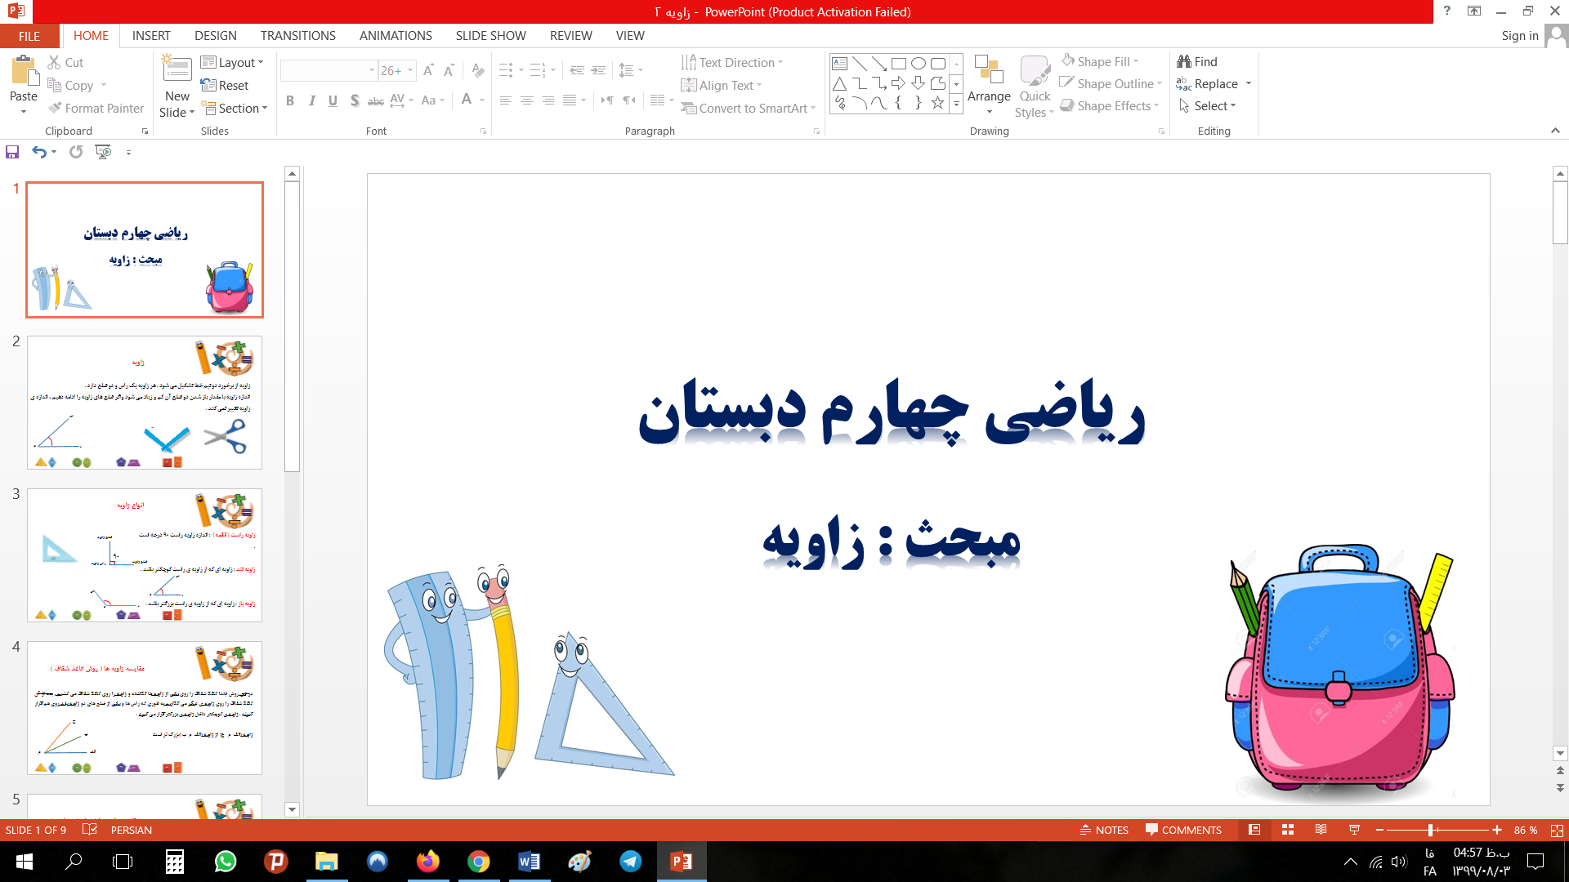The image size is (1569, 882).
Task: Fit slide to current window icon
Action: click(x=1557, y=830)
